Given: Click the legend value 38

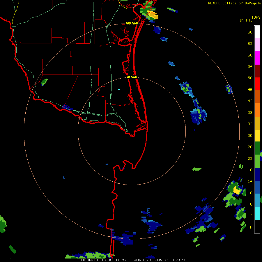Looking at the screenshot, I should point(250,112).
